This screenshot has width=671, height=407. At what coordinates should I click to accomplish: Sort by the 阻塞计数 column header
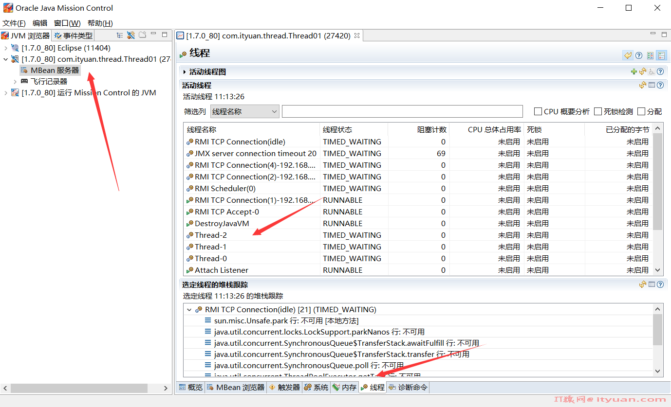[x=418, y=130]
